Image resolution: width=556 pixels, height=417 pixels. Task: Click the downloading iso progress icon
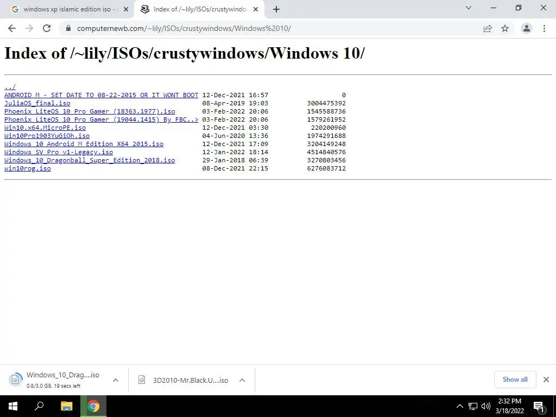[15, 380]
